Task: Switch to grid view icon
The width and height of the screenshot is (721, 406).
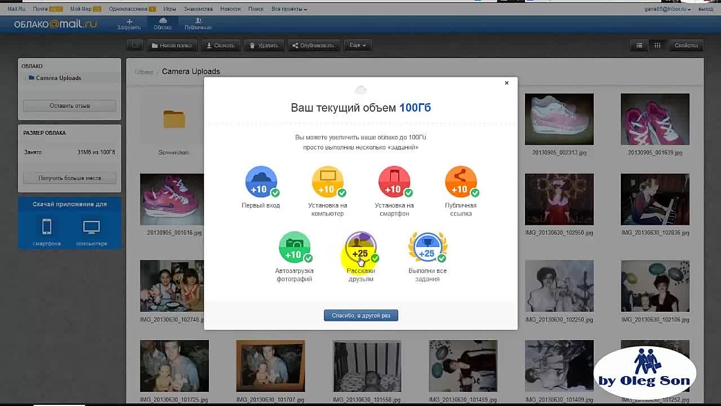Action: [657, 45]
